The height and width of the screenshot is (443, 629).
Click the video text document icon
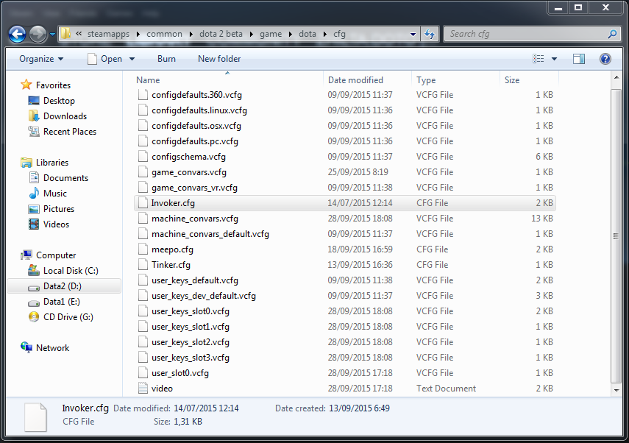pos(143,389)
